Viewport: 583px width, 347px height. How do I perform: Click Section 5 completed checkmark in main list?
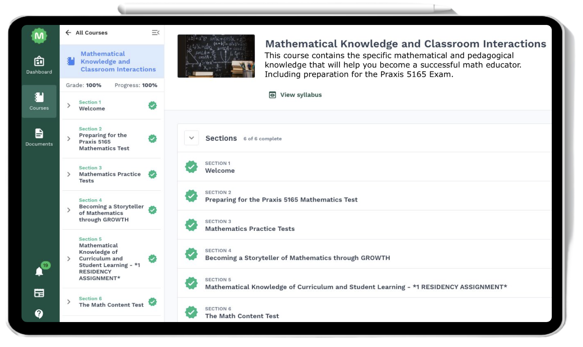click(191, 283)
